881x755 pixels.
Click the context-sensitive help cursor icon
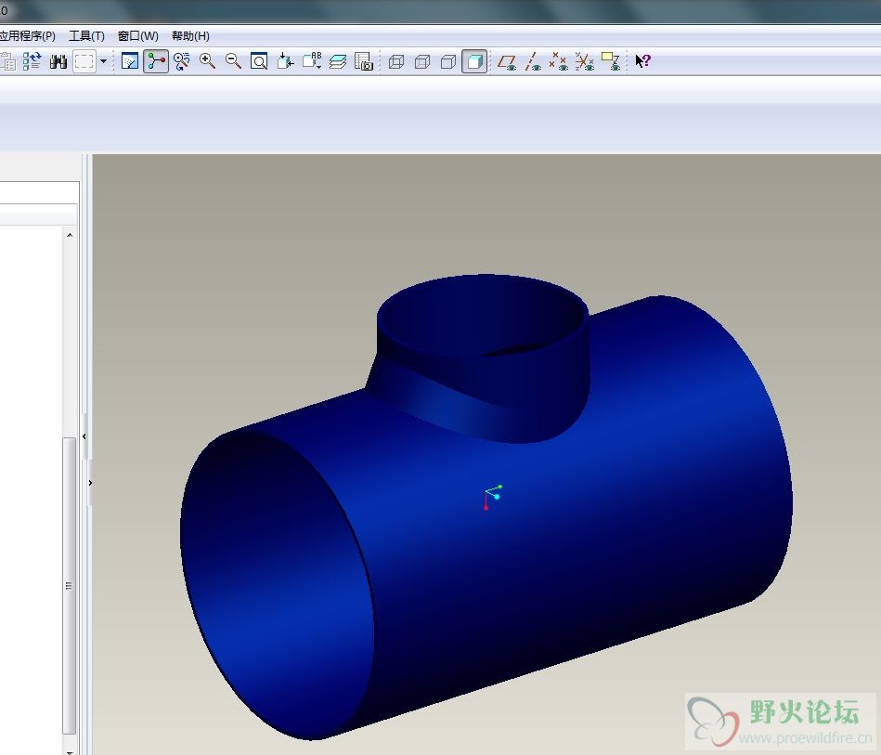point(642,60)
